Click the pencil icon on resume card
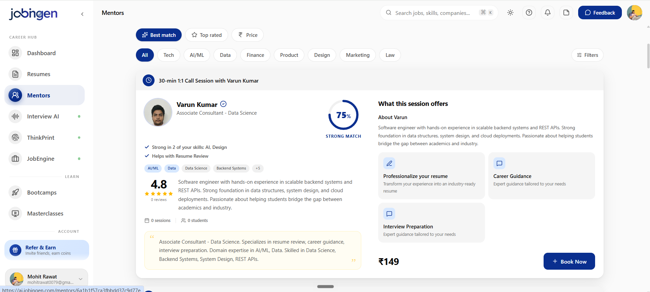This screenshot has height=292, width=650. [389, 163]
